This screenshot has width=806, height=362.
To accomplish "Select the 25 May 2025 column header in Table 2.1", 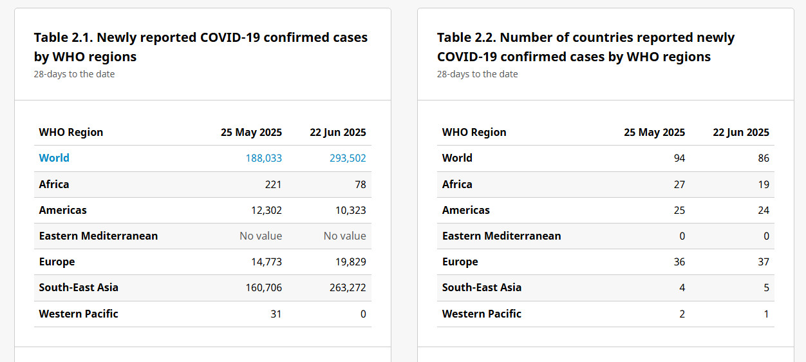I will click(x=251, y=132).
